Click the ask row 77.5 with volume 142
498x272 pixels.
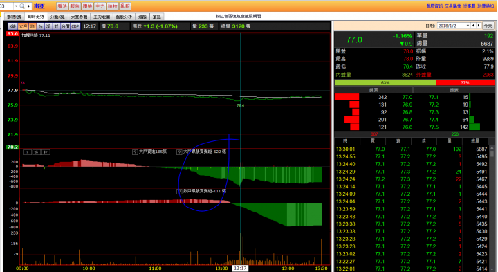point(454,127)
